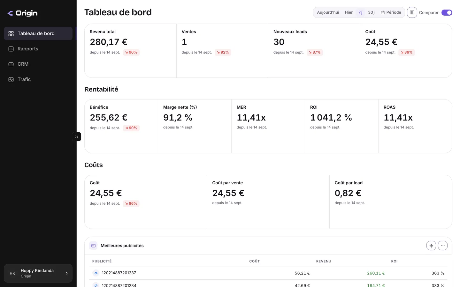Click the COÛT column header in the ads table
The width and height of the screenshot is (460, 287).
pos(255,261)
